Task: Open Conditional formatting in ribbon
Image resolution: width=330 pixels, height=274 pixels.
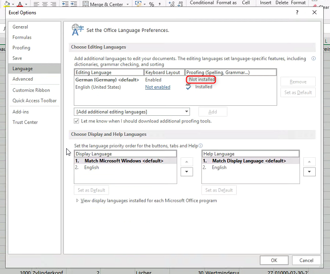Action: point(202,3)
